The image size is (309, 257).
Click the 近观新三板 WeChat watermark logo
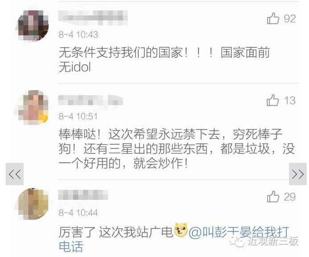(264, 241)
